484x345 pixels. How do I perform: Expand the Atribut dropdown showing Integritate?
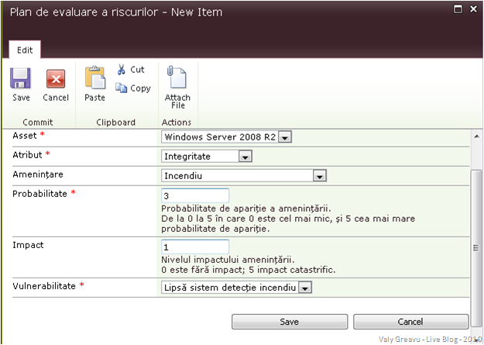(x=245, y=157)
